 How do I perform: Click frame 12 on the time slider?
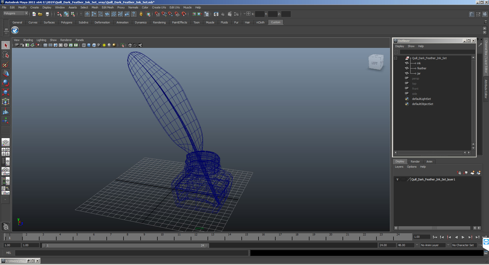pos(196,237)
